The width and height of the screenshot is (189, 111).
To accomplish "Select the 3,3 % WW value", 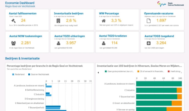I will click(x=116, y=20).
